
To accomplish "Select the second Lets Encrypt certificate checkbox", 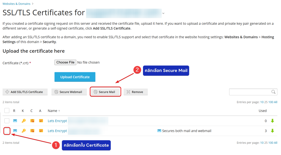I will [7, 131].
